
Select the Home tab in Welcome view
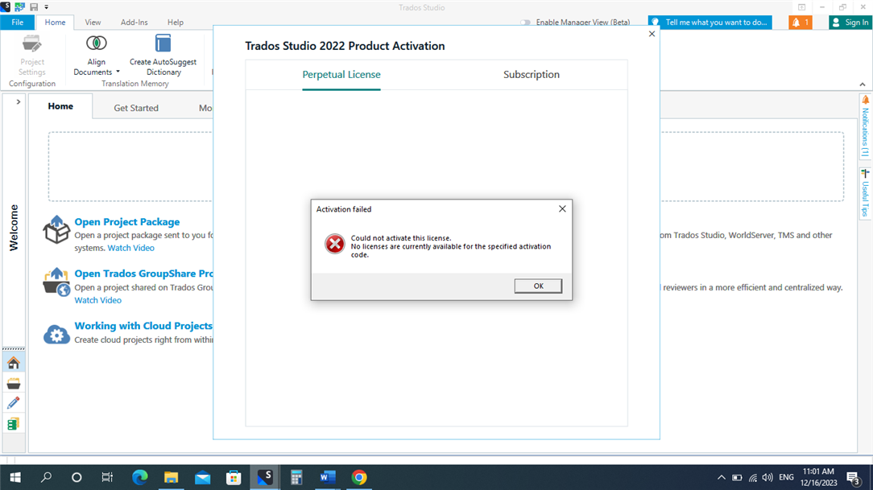coord(60,106)
